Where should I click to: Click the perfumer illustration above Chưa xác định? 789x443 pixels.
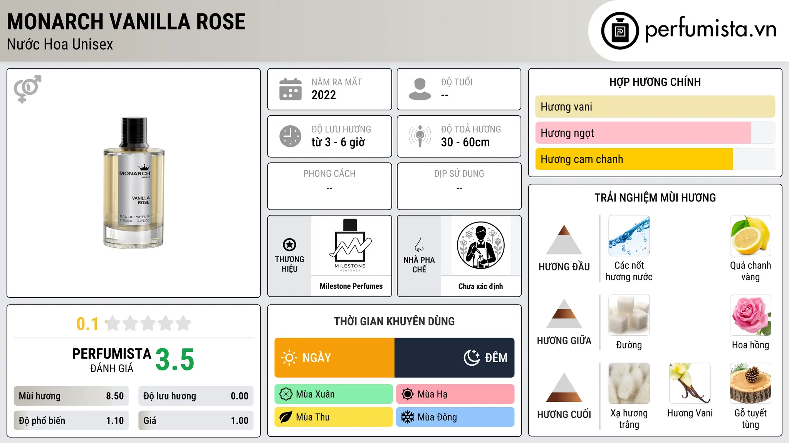coord(480,245)
